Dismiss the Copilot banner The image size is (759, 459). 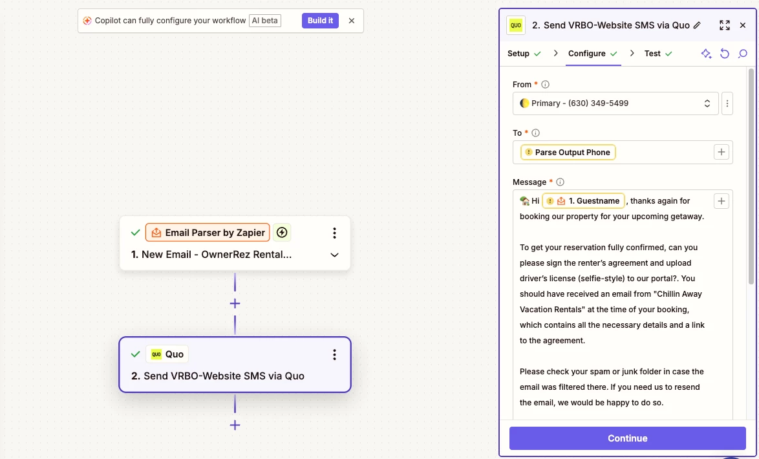click(x=352, y=21)
